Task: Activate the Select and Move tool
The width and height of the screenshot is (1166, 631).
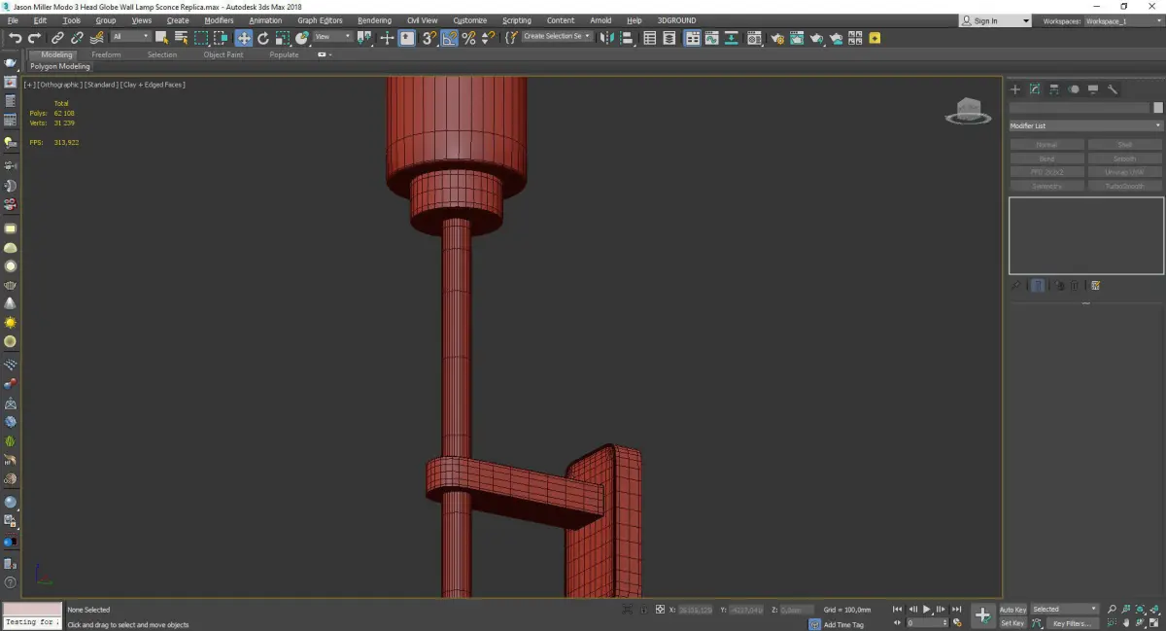Action: (243, 38)
